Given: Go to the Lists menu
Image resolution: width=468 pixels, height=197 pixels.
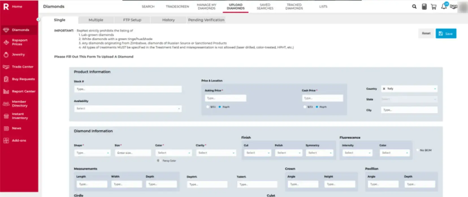Looking at the screenshot, I should 323,6.
